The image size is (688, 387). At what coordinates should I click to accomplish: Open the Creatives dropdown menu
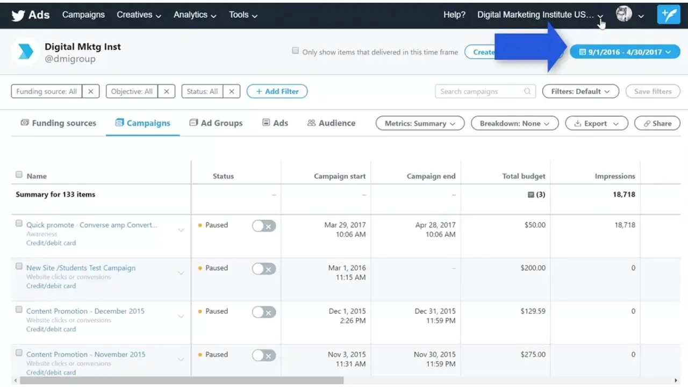(x=139, y=15)
